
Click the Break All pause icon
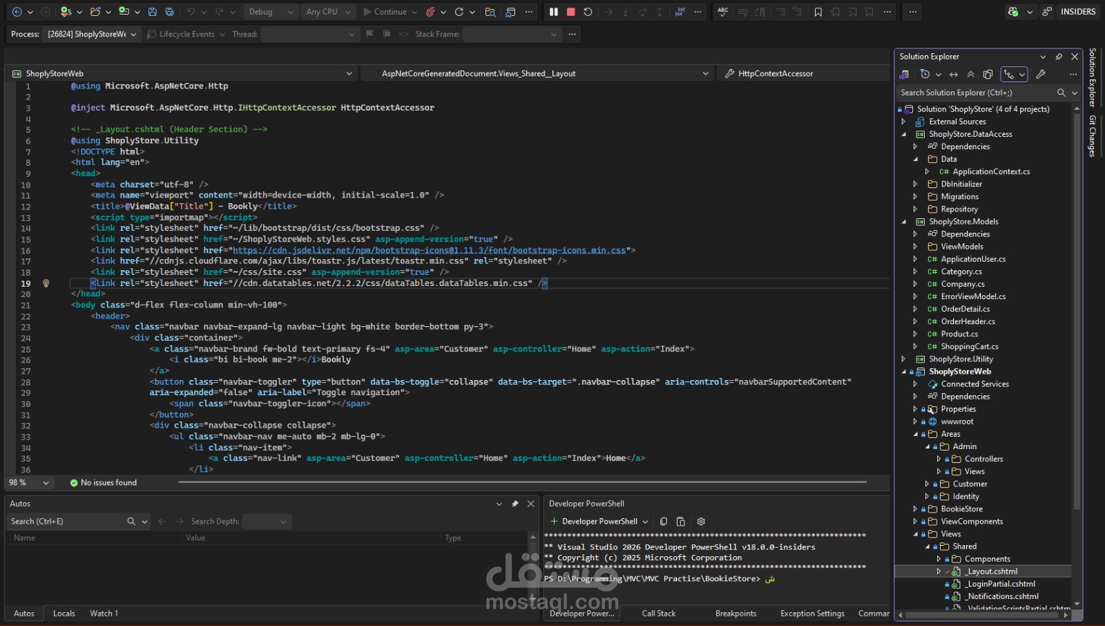point(554,12)
